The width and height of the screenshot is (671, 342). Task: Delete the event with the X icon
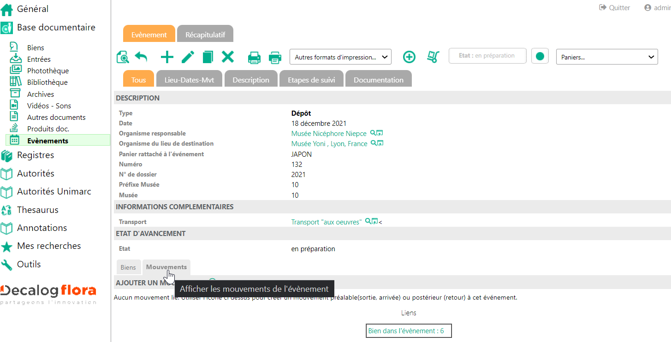(228, 57)
